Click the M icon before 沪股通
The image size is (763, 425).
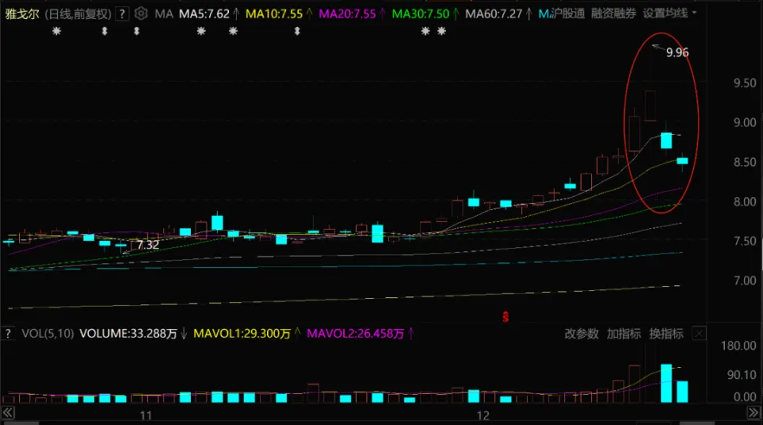coord(543,14)
